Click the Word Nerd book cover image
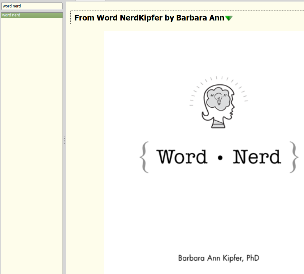This screenshot has height=274, width=304. pyautogui.click(x=204, y=153)
